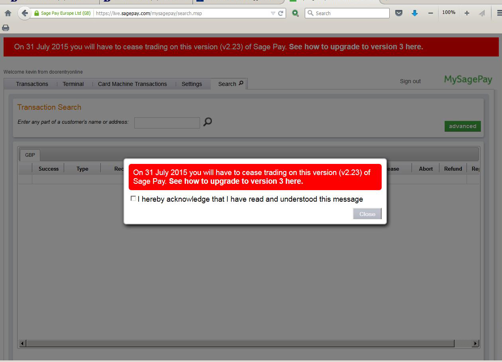Click the customer name search input field
Screen dimensions: 502x362
tap(167, 123)
